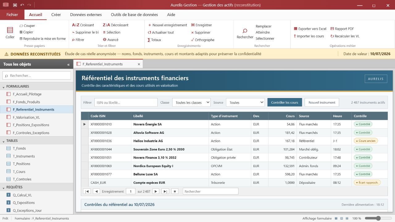Switch to the middle view icon in the status bar
This screenshot has width=395, height=222.
click(342, 218)
